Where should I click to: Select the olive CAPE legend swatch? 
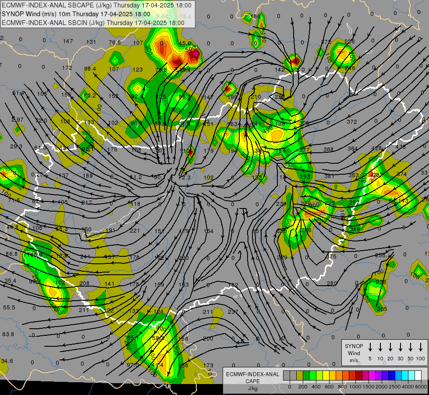[300, 376]
